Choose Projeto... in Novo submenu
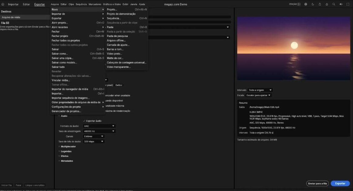Image resolution: width=353 pixels, height=191 pixels. pyautogui.click(x=127, y=9)
